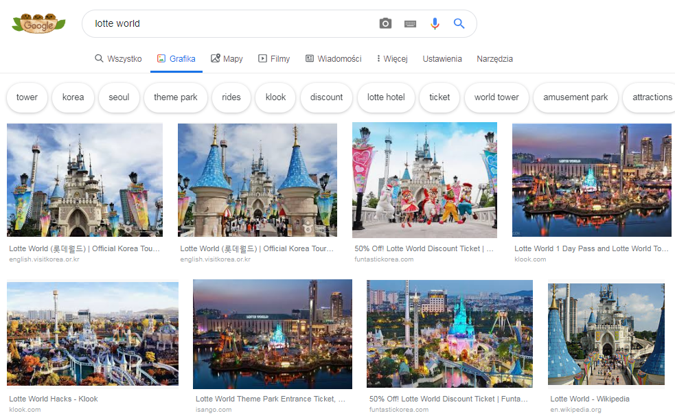Open the Mapy tab
Viewport: 675px width, 420px height.
pos(227,58)
